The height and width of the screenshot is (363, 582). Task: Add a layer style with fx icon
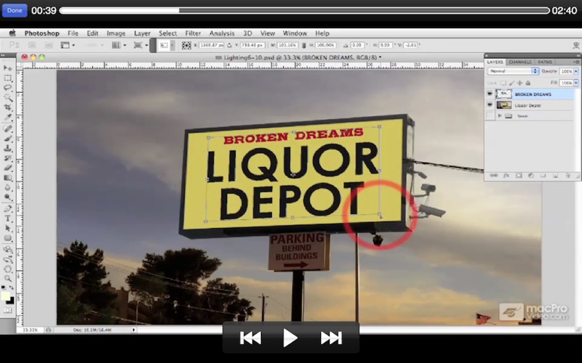tap(506, 176)
